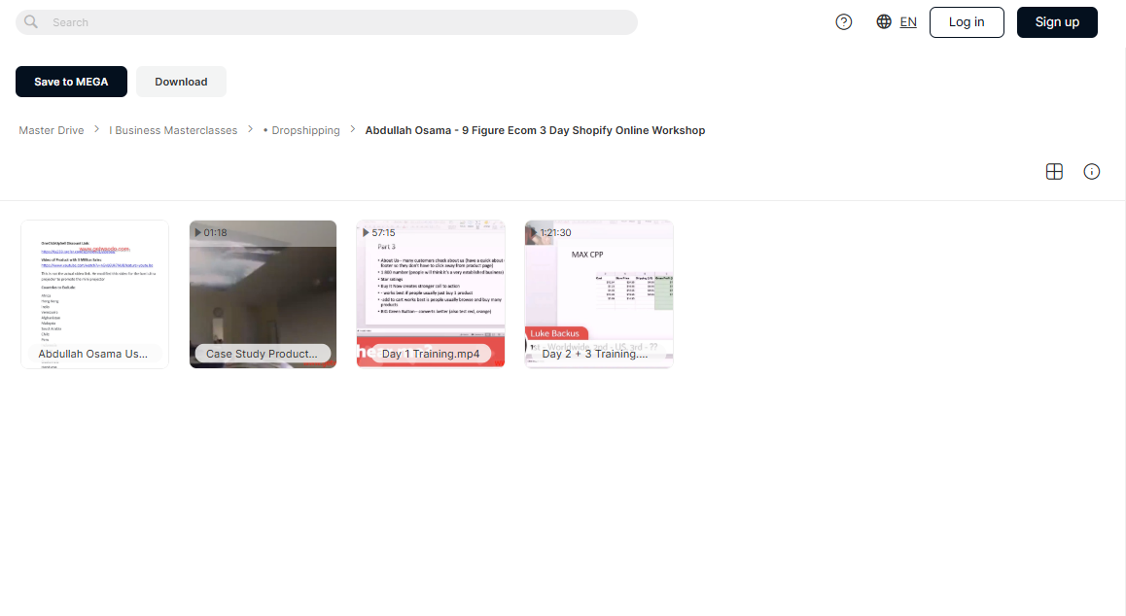Open Day 2 + 3 Training video thumbnail
This screenshot has height=616, width=1126.
599,294
